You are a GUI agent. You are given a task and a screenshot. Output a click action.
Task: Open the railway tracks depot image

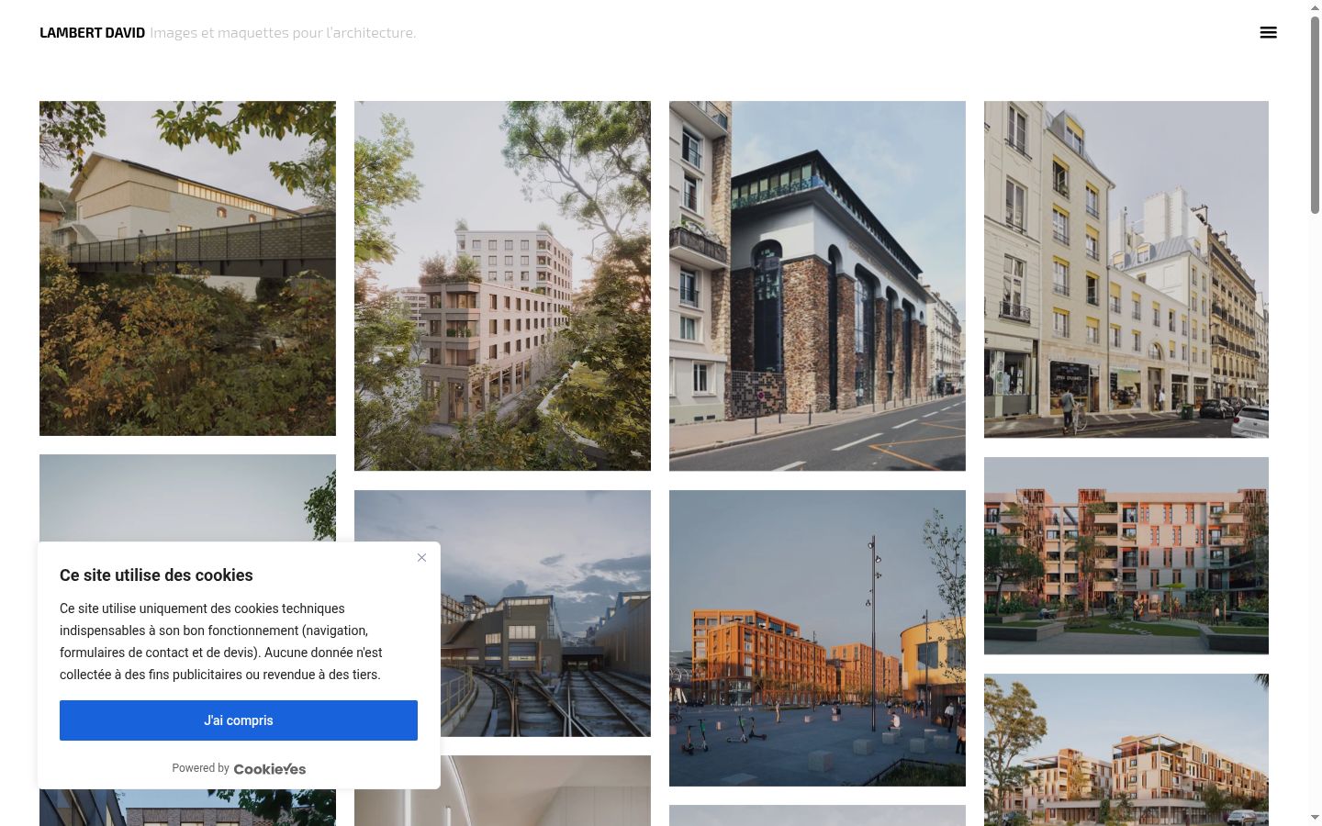point(545,613)
